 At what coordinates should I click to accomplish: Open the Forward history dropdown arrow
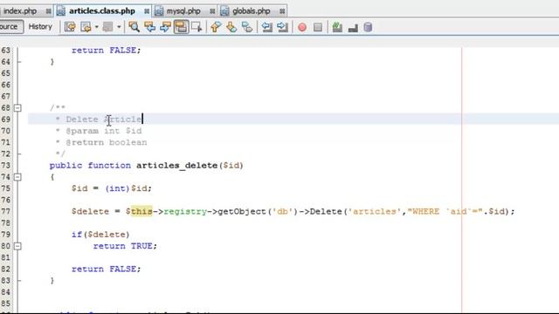119,27
